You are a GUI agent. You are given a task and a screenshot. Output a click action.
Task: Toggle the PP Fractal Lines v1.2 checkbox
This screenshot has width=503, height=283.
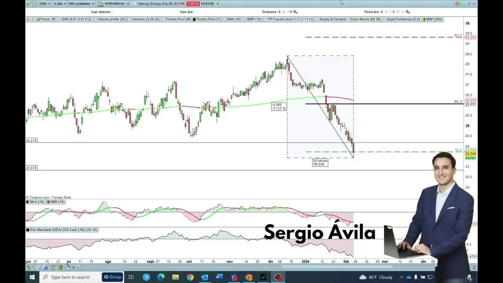point(265,19)
